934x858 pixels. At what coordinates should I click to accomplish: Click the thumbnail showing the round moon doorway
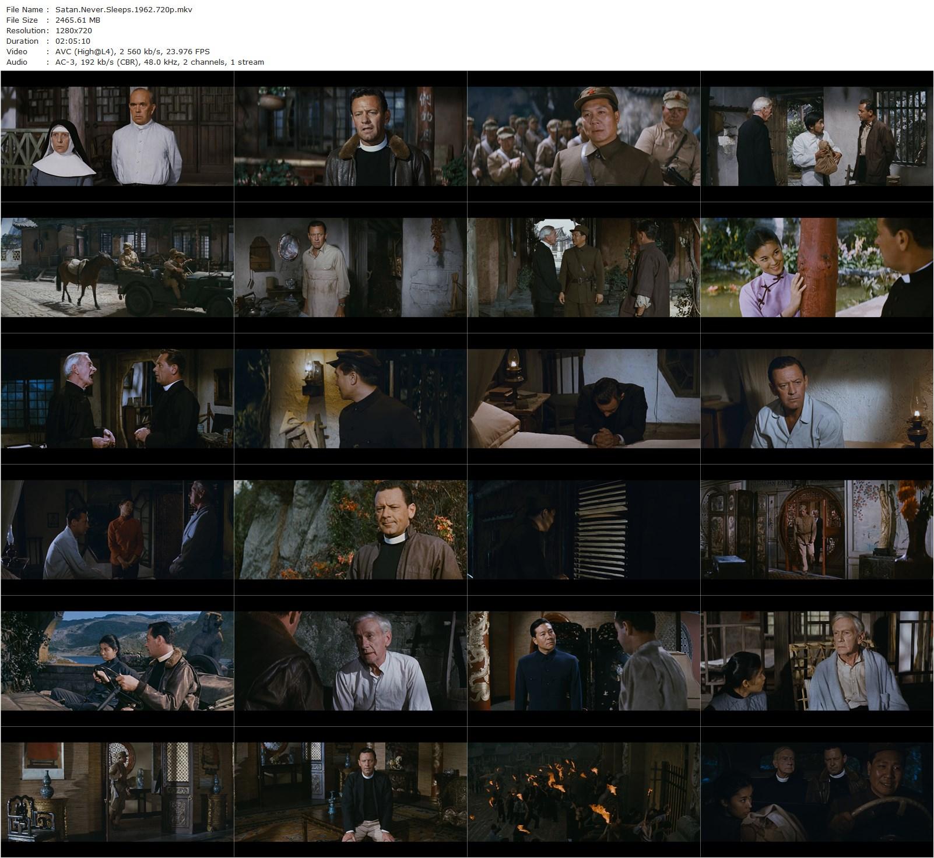[817, 530]
